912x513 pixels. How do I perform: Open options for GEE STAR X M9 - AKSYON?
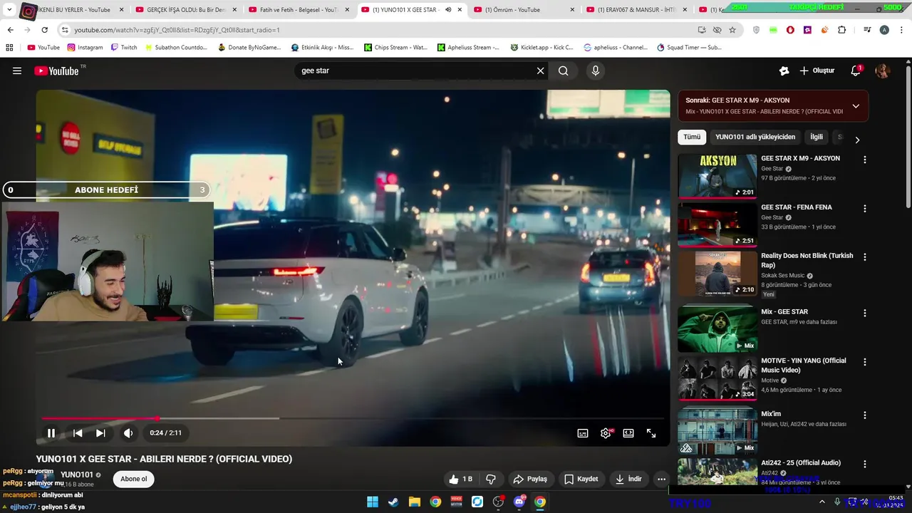pyautogui.click(x=865, y=160)
